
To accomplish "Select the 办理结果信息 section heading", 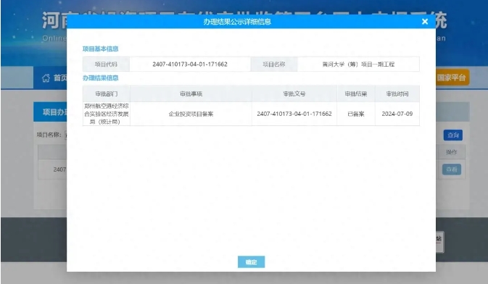I will click(100, 78).
